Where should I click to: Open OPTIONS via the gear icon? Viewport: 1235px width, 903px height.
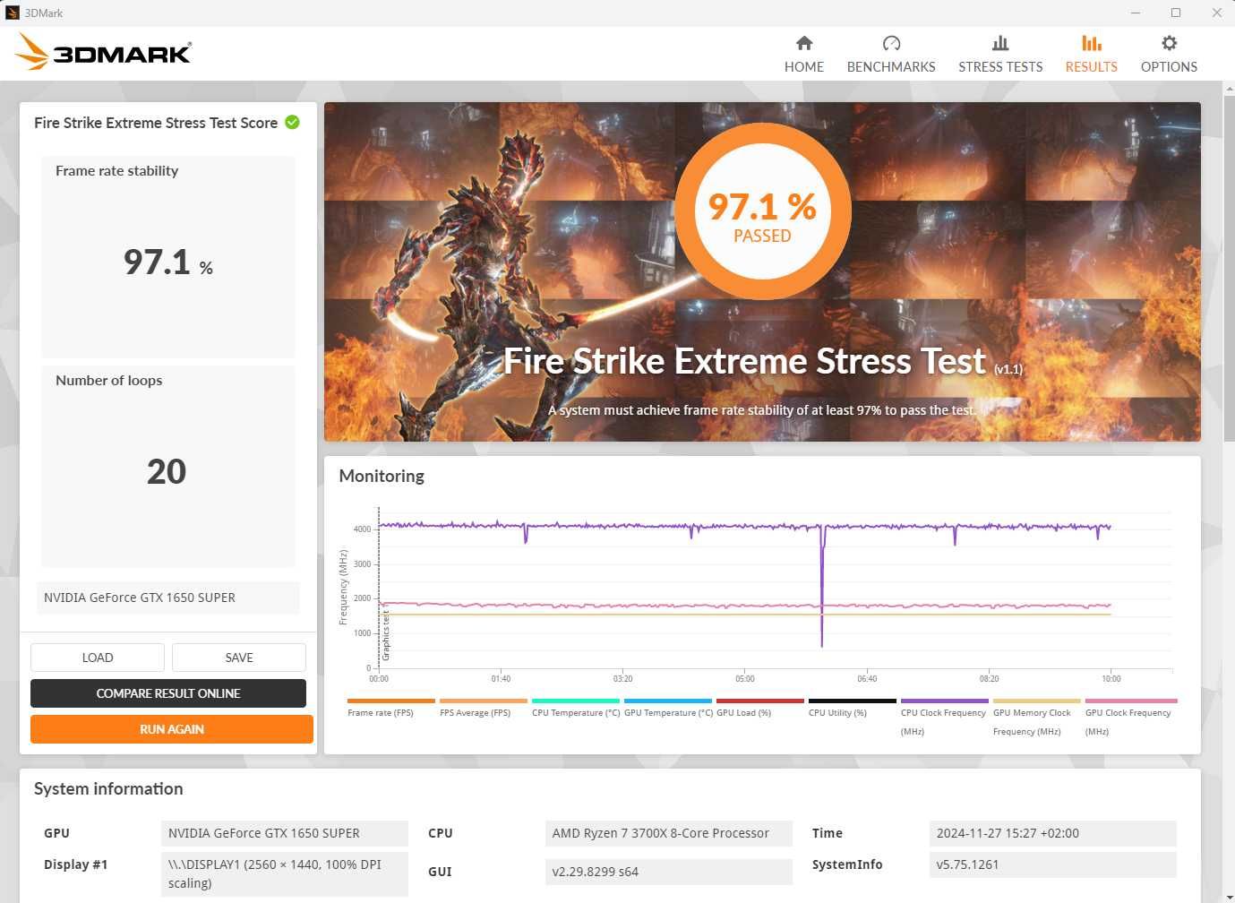(1169, 43)
